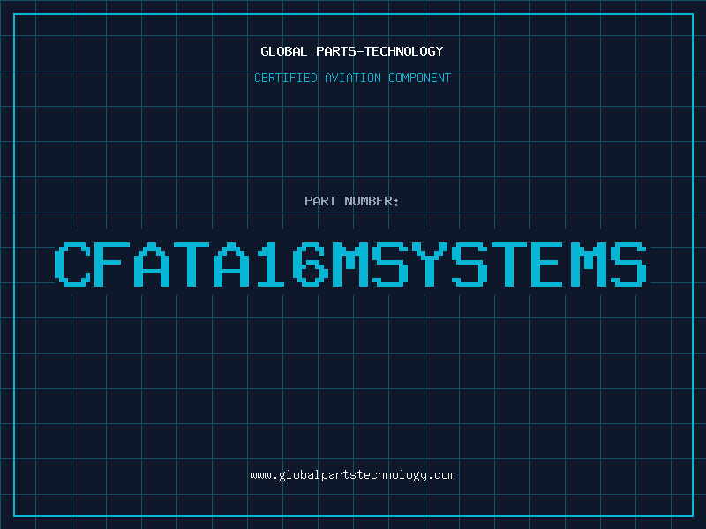
Task: Select the CFATA portion of part number
Action: click(152, 264)
